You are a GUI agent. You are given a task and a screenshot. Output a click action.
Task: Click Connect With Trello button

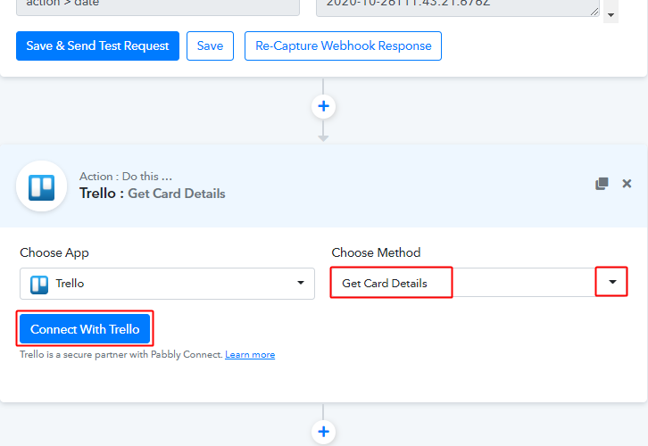[x=85, y=329]
